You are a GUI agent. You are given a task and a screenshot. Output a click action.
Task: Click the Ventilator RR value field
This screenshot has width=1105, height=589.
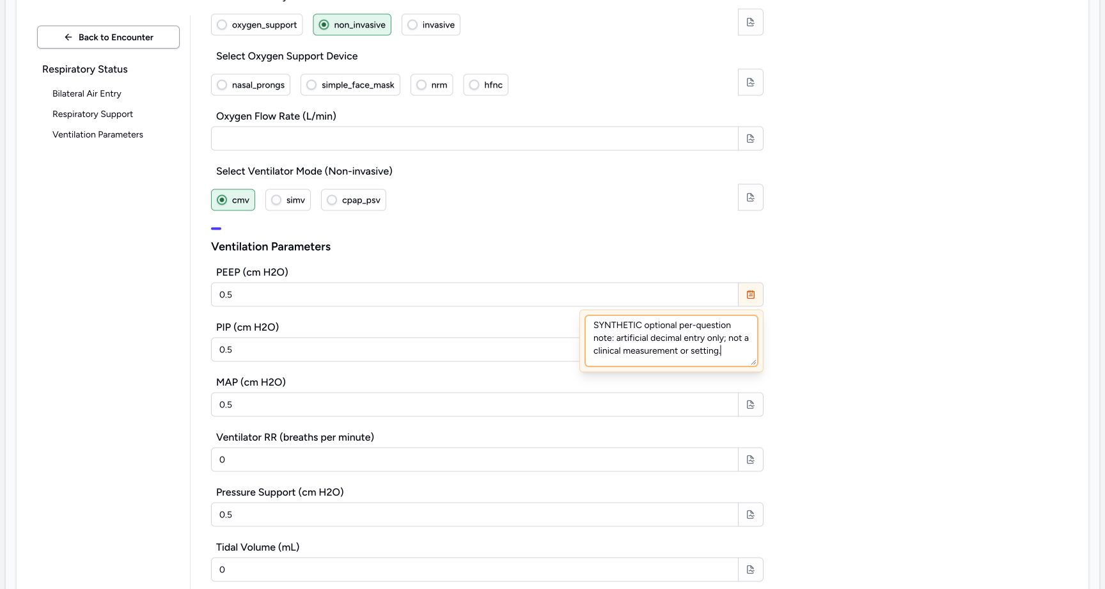pos(474,460)
